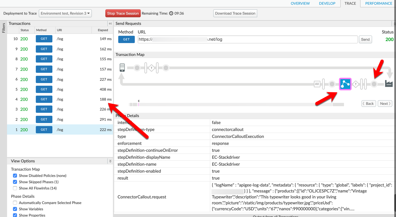
Task: Select transaction 5 with 408 ms
Action: pyautogui.click(x=60, y=89)
